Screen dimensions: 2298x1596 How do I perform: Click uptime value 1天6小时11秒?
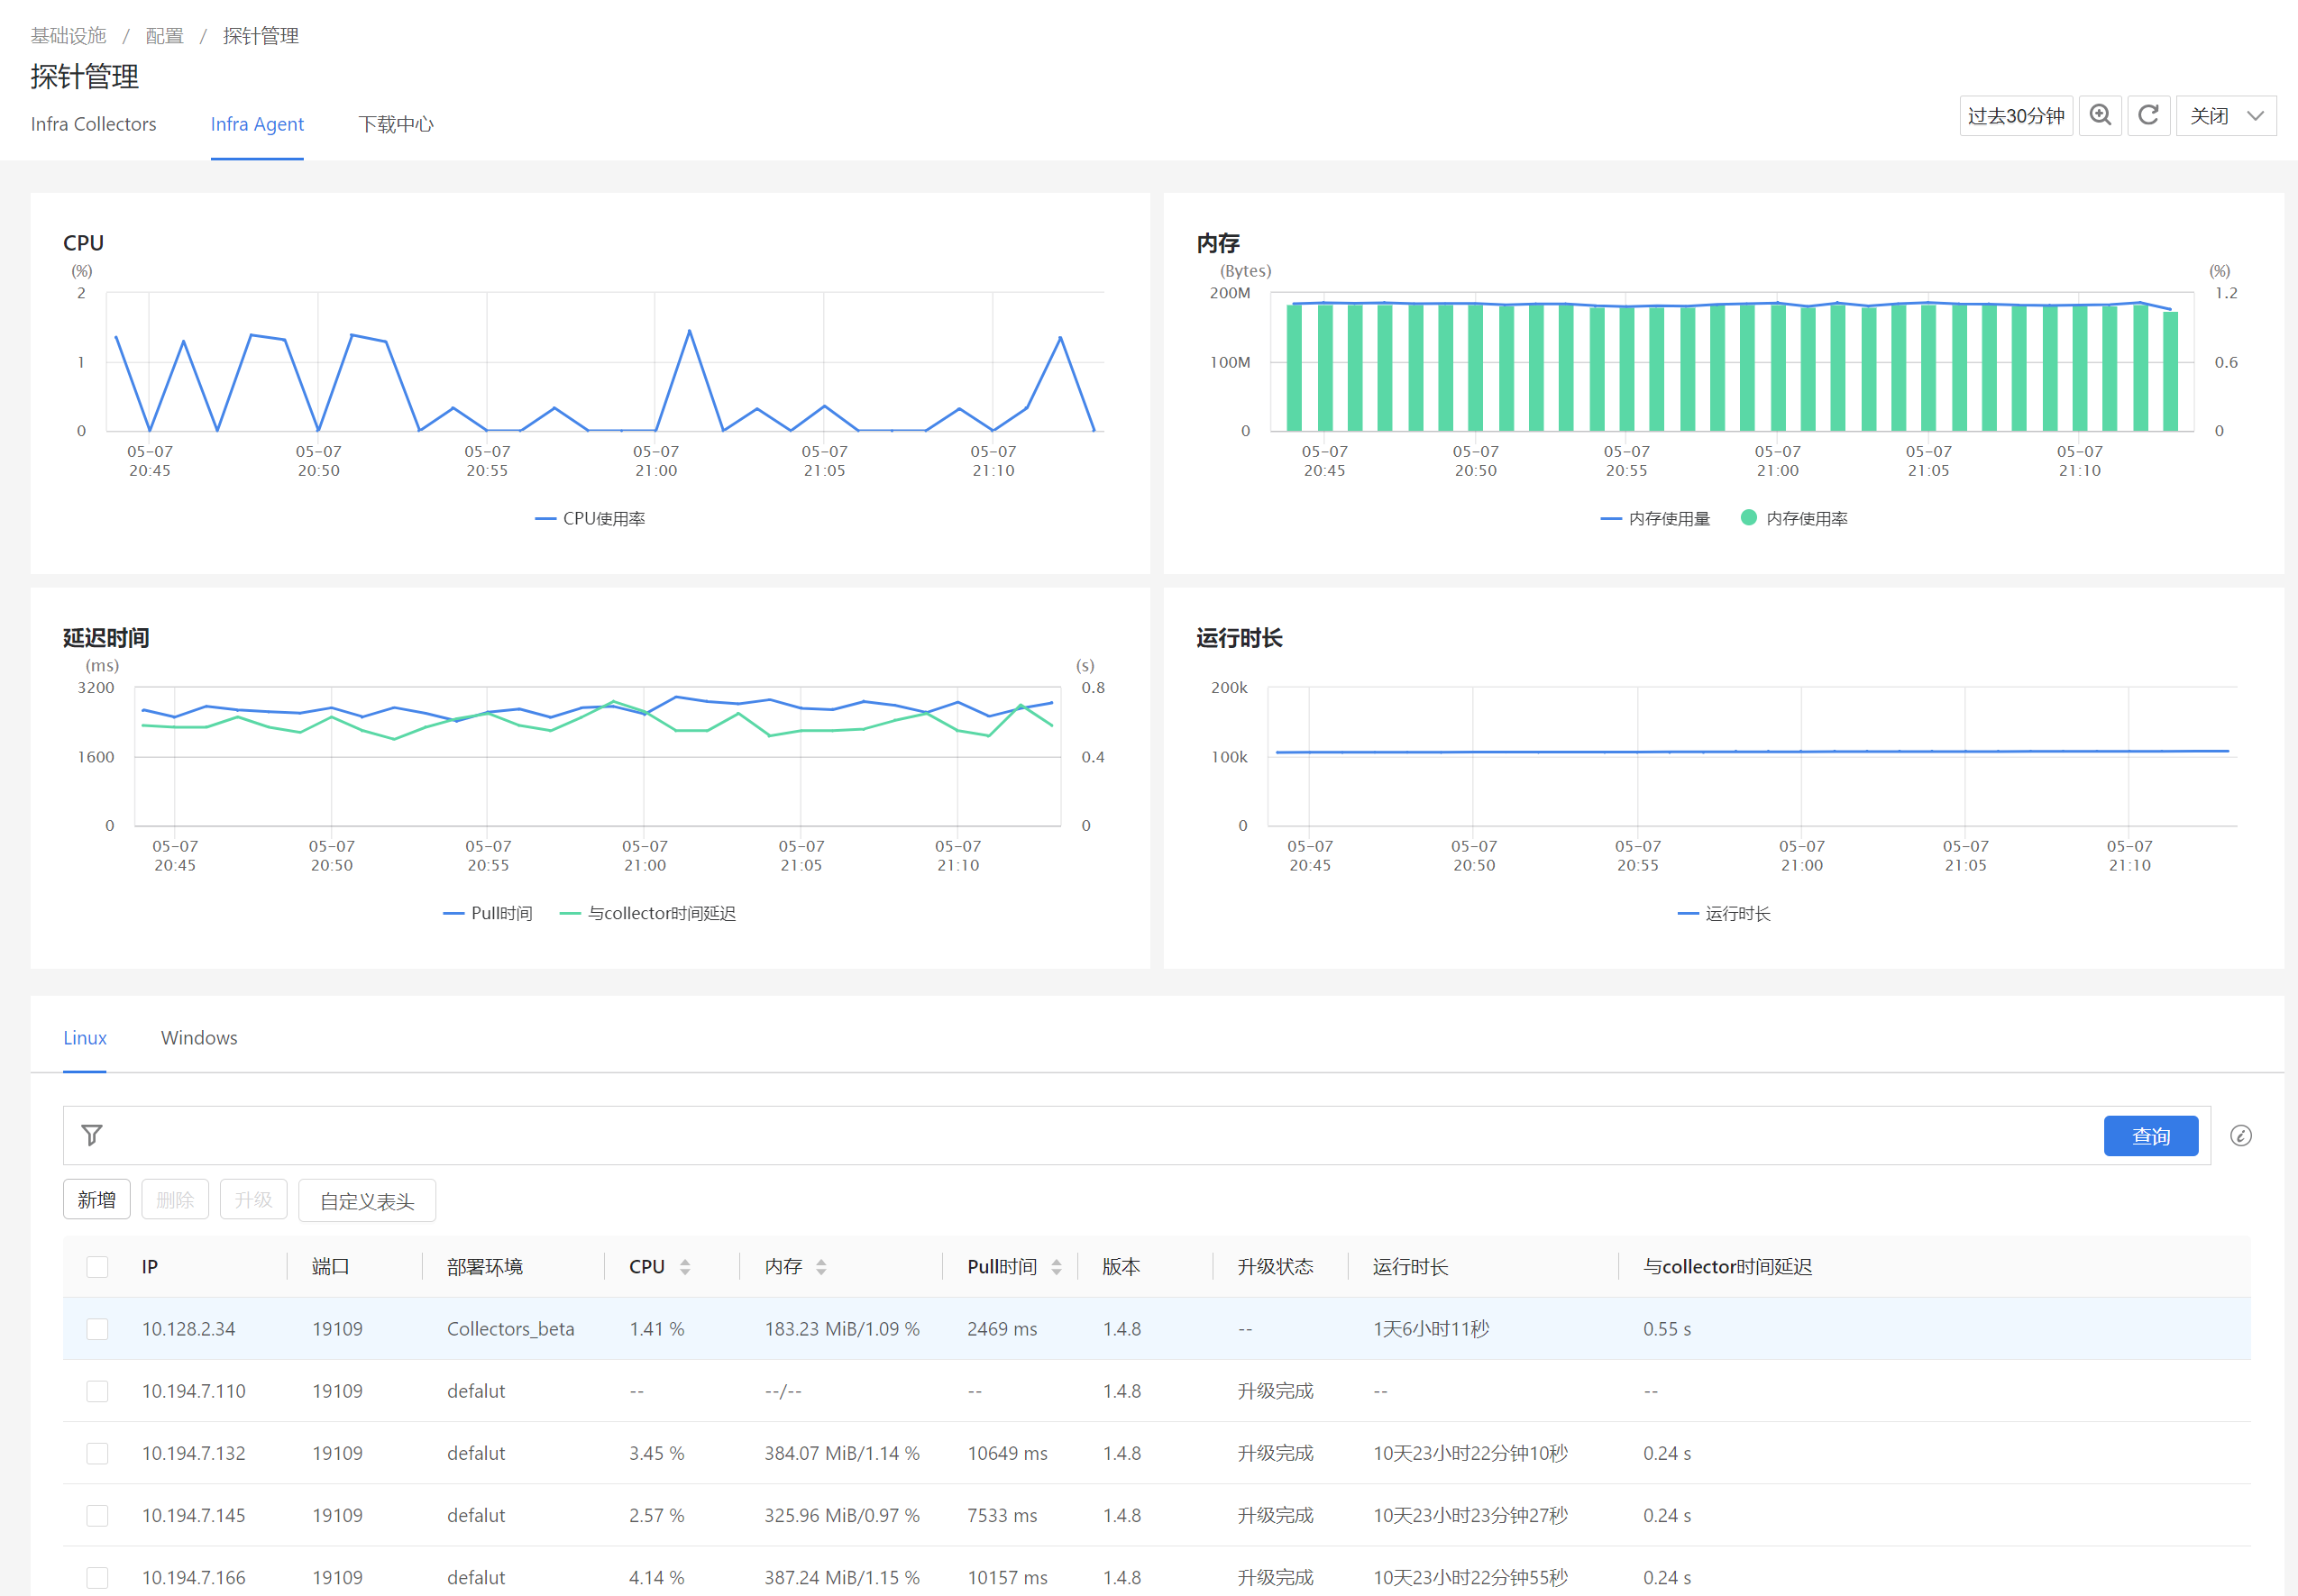[1431, 1329]
